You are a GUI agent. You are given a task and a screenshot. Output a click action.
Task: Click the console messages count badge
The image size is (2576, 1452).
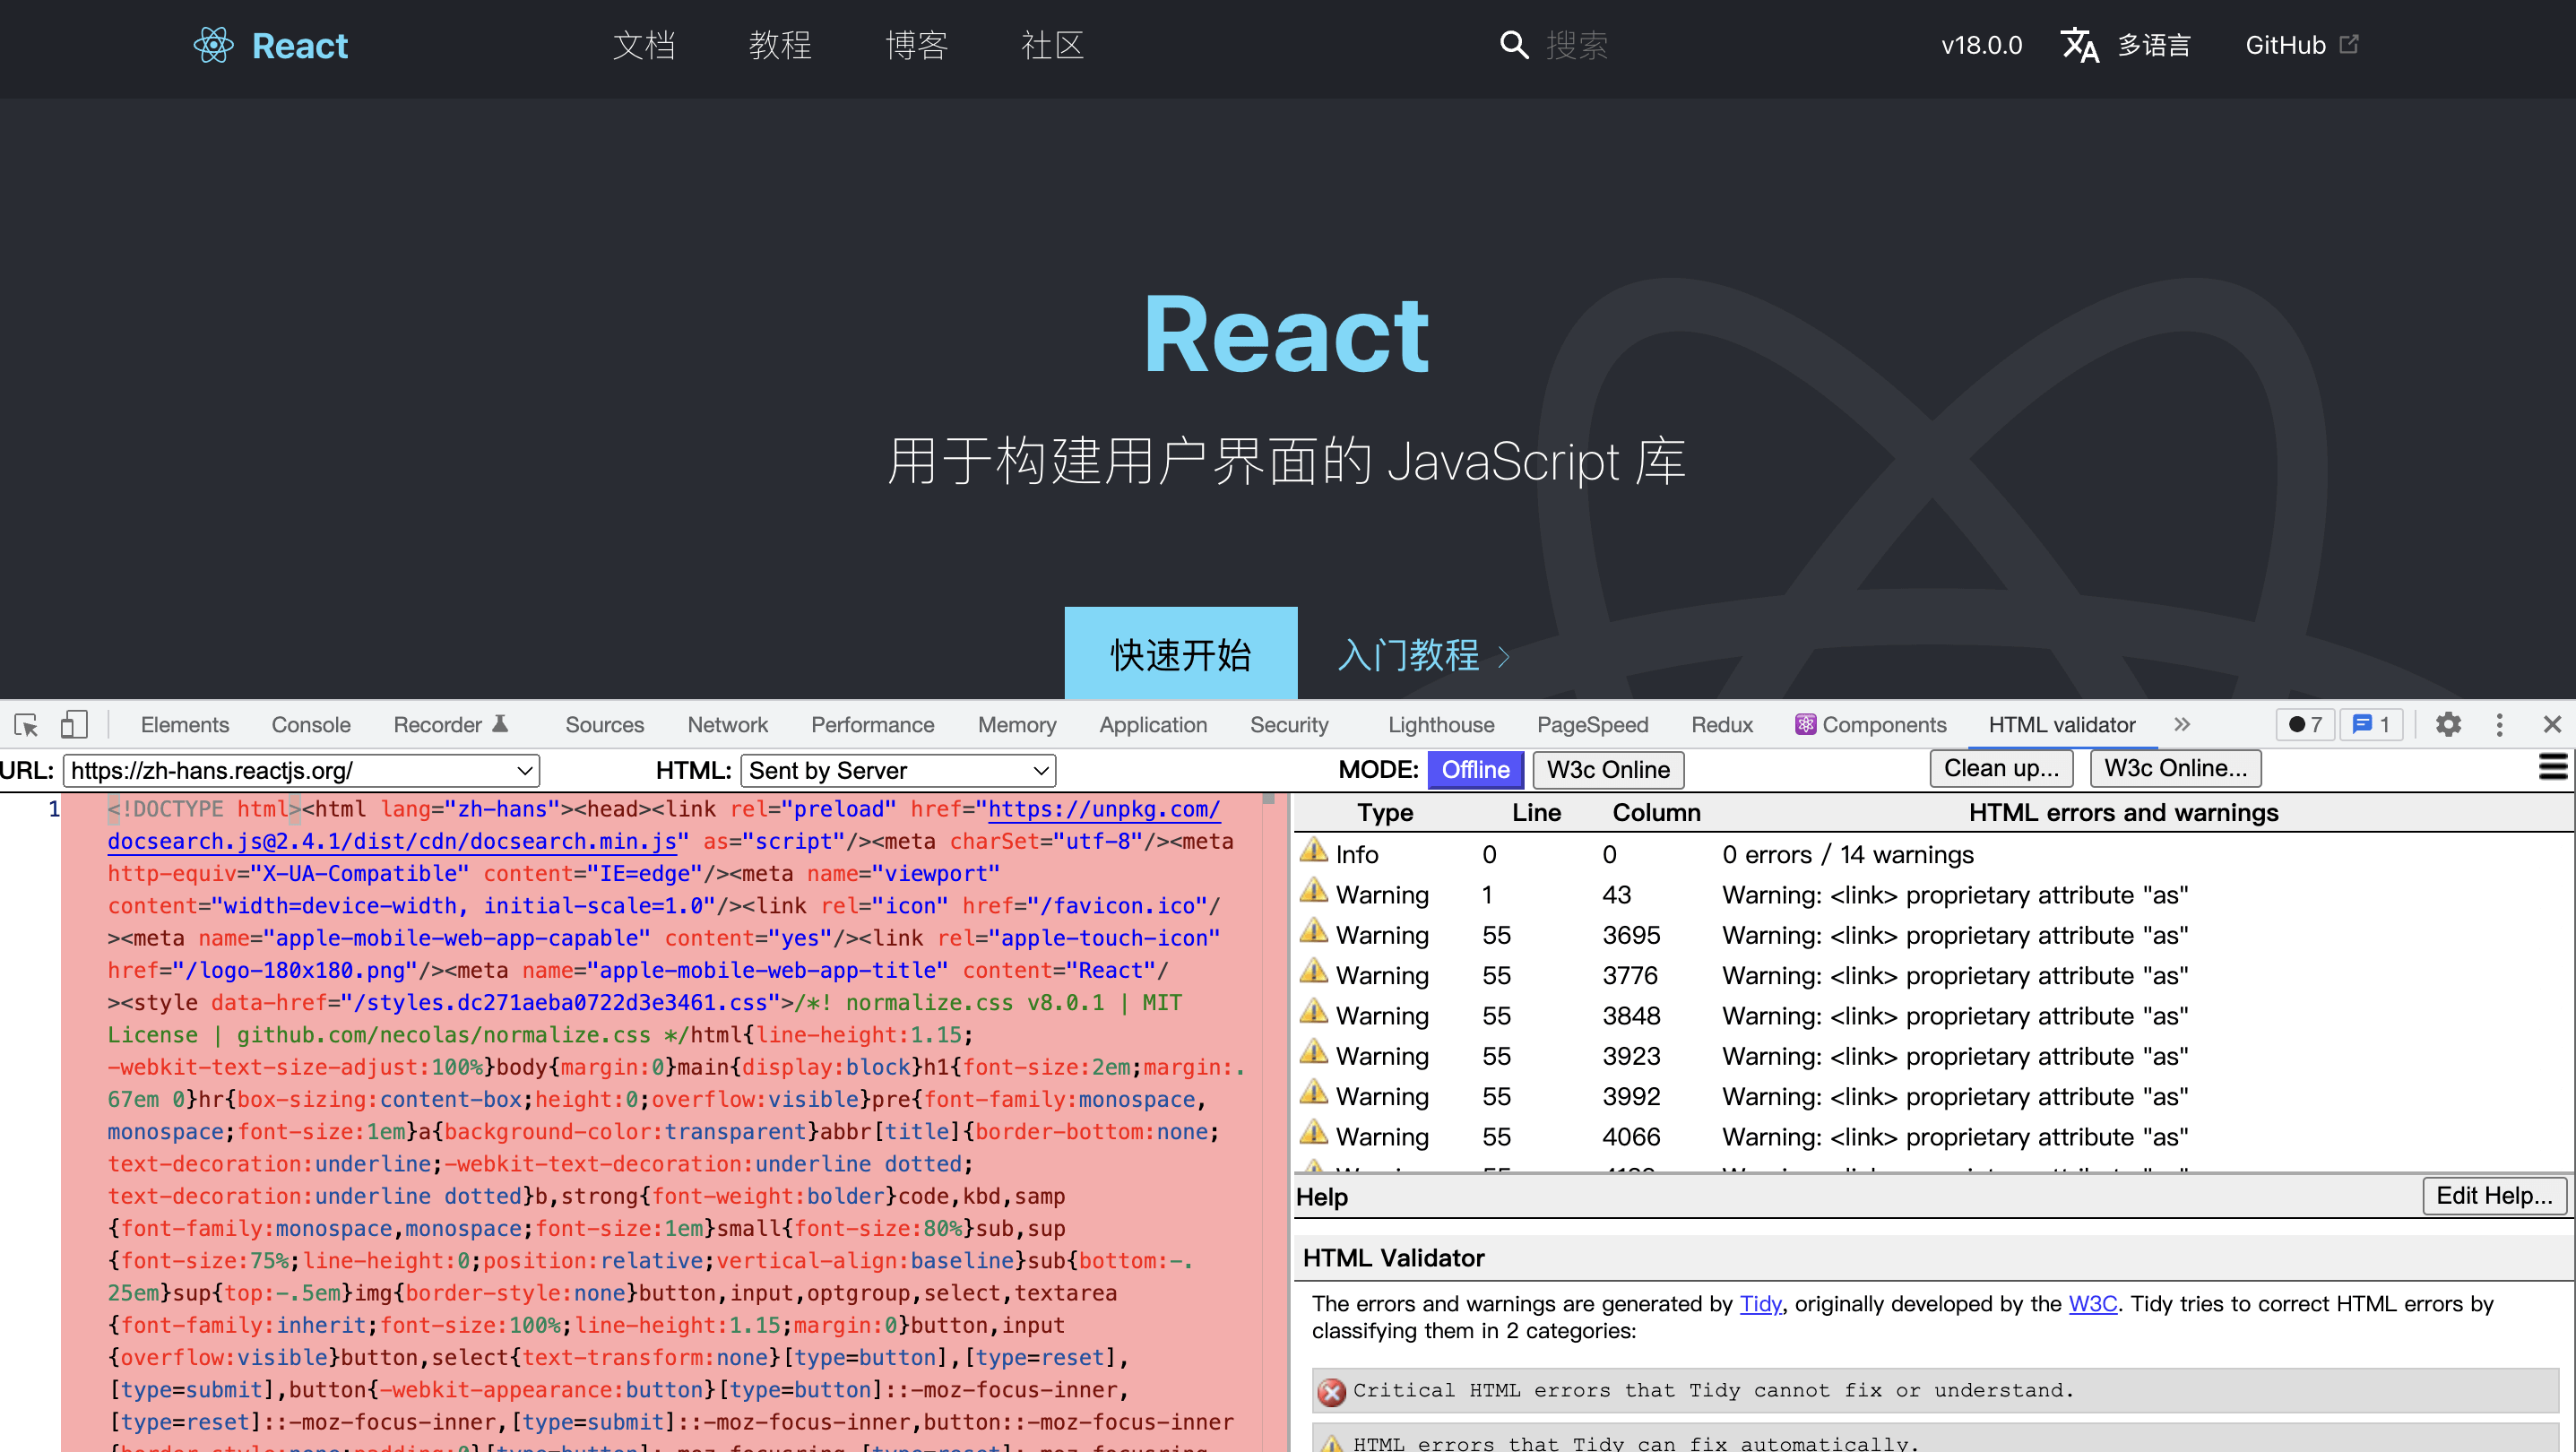pyautogui.click(x=2371, y=725)
